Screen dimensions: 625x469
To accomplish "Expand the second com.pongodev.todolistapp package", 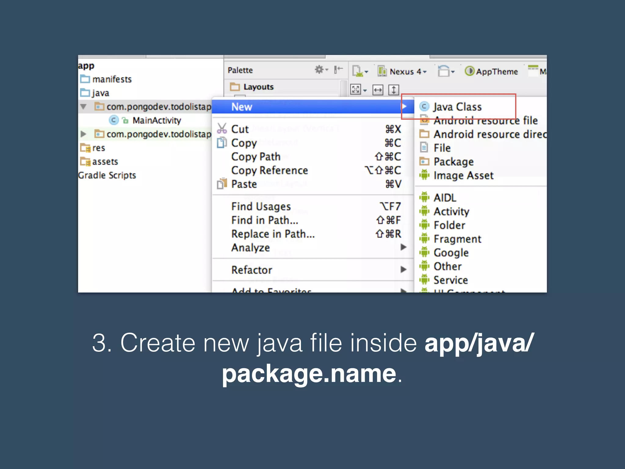I will coord(83,134).
